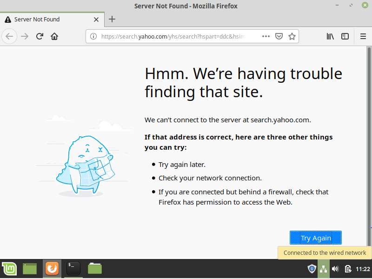This screenshot has height=279, width=372.
Task: Select the Server Not Found tab
Action: pos(52,20)
